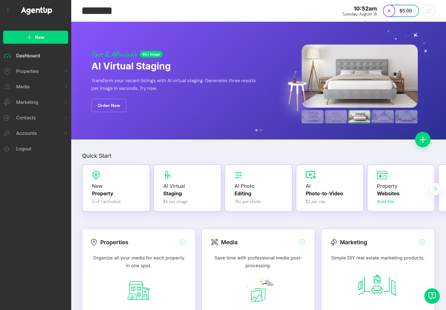
Task: Expand the Media submenu chevron
Action: click(x=66, y=87)
